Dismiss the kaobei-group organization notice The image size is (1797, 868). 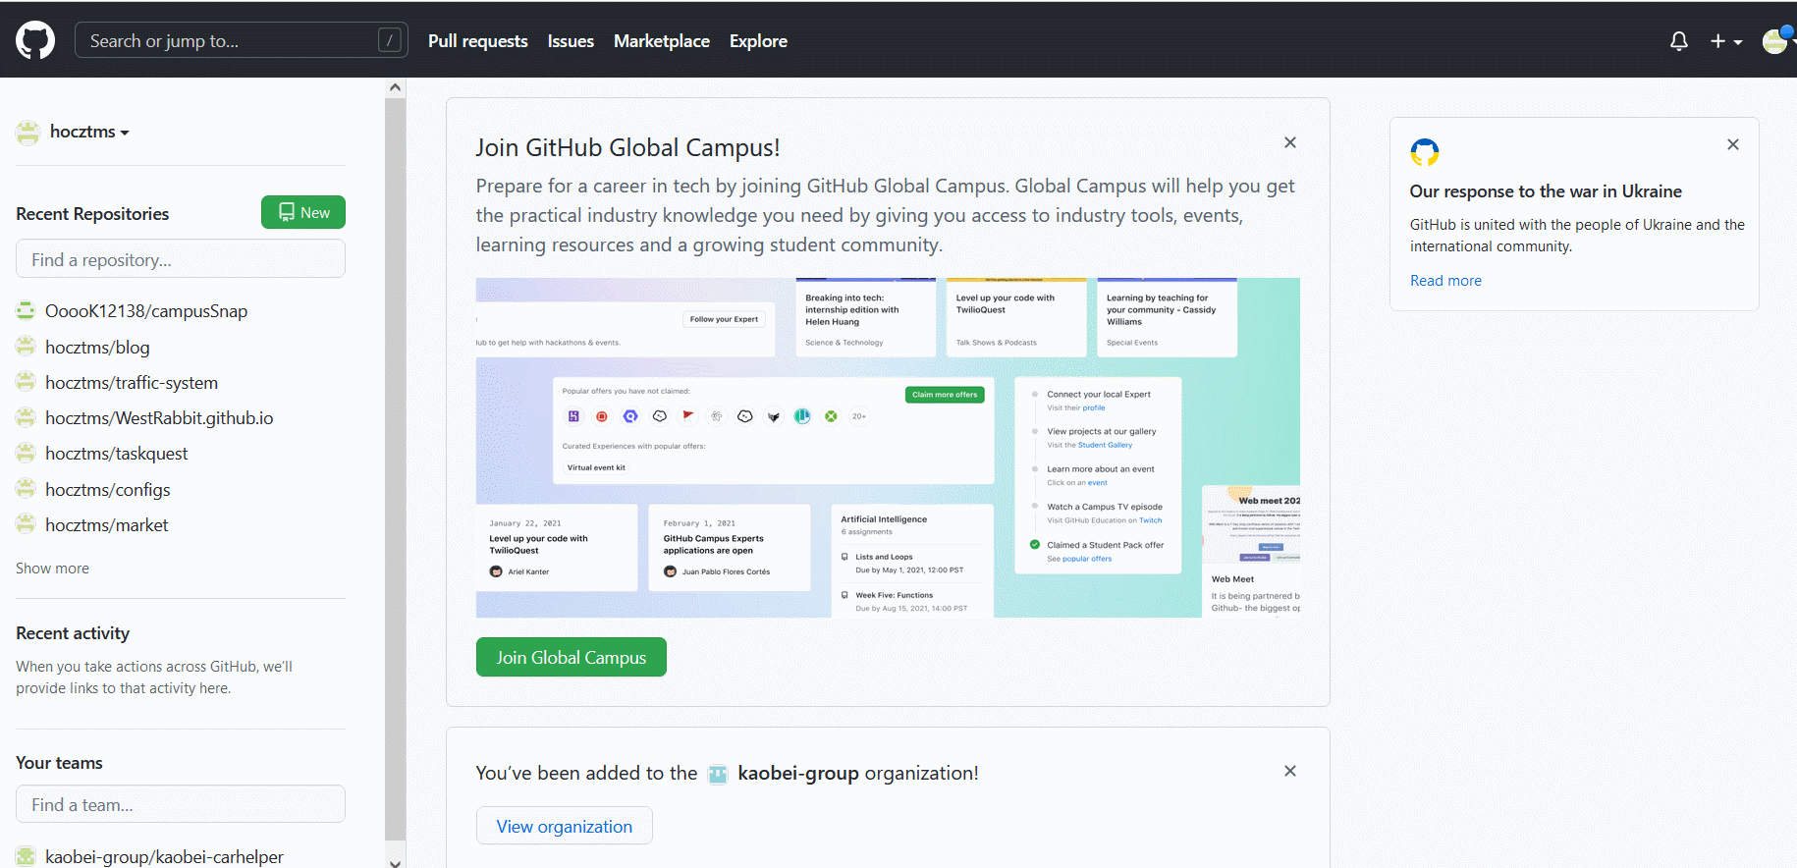coord(1290,771)
